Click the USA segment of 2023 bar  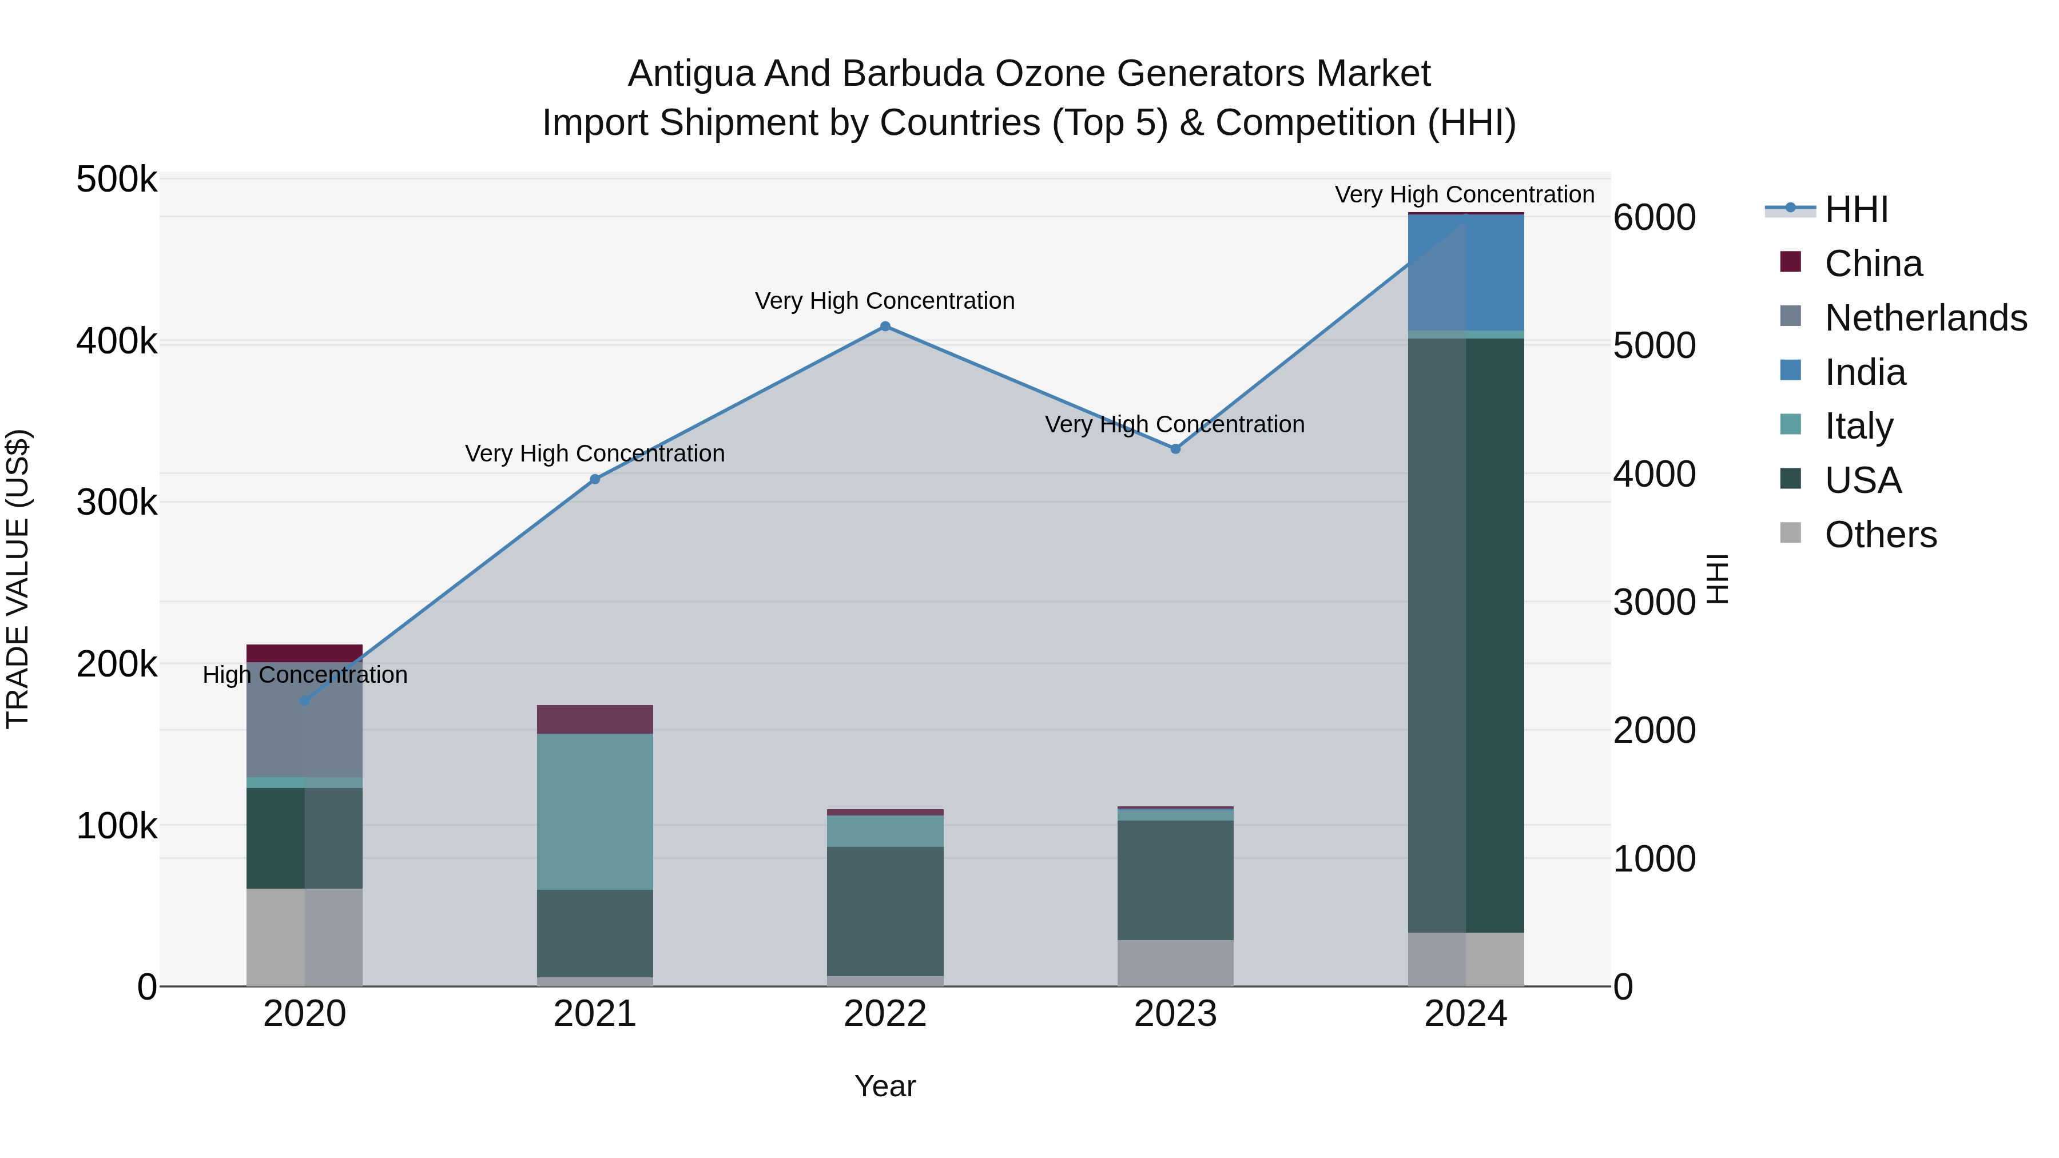[1175, 880]
